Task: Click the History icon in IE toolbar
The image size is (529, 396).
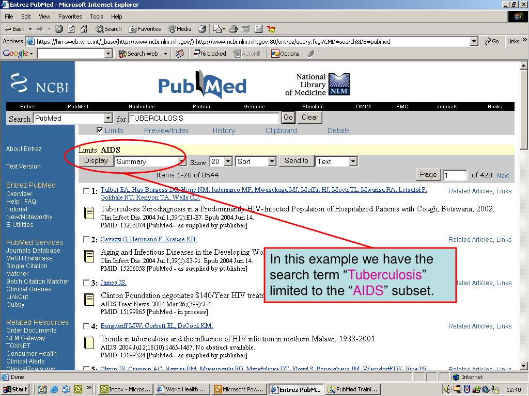Action: coord(202,29)
